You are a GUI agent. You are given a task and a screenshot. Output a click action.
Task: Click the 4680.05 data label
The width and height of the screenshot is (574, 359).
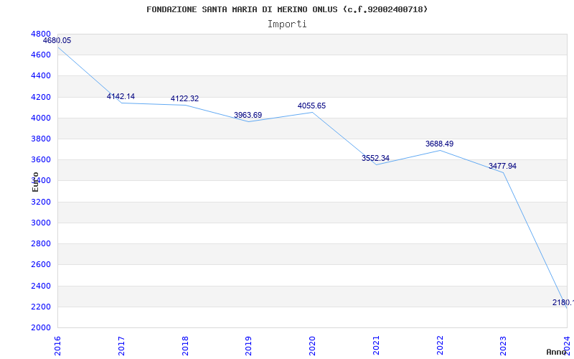coord(57,41)
